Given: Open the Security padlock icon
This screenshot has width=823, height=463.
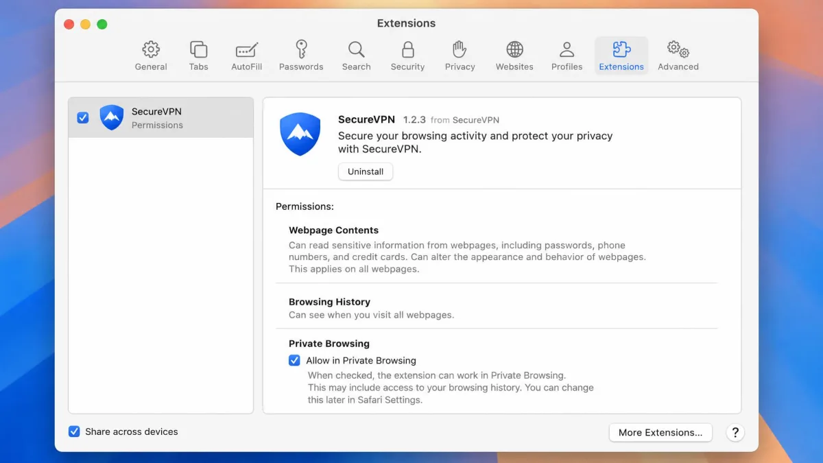Looking at the screenshot, I should tap(408, 49).
